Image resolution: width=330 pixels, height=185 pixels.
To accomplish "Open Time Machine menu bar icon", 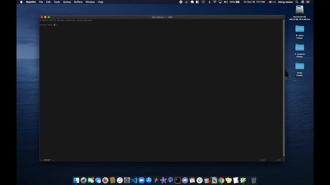I will [x=203, y=2].
